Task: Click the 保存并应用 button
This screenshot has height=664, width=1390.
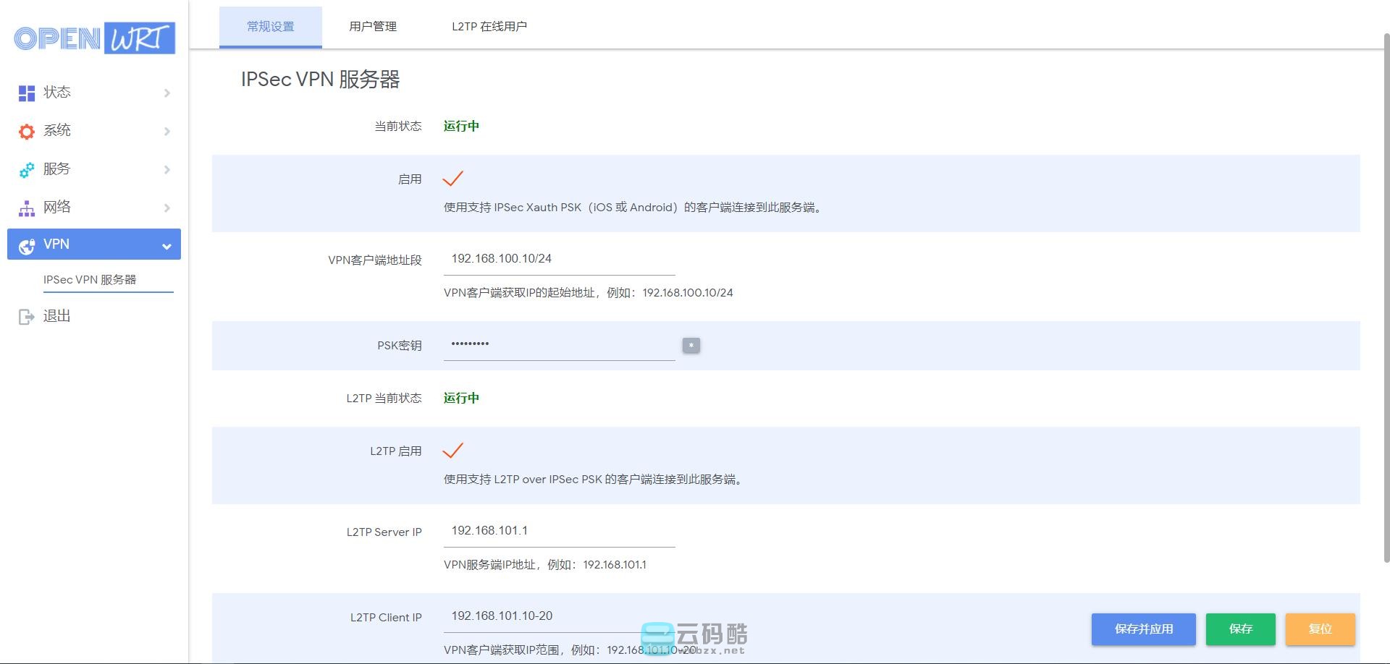Action: coord(1143,629)
